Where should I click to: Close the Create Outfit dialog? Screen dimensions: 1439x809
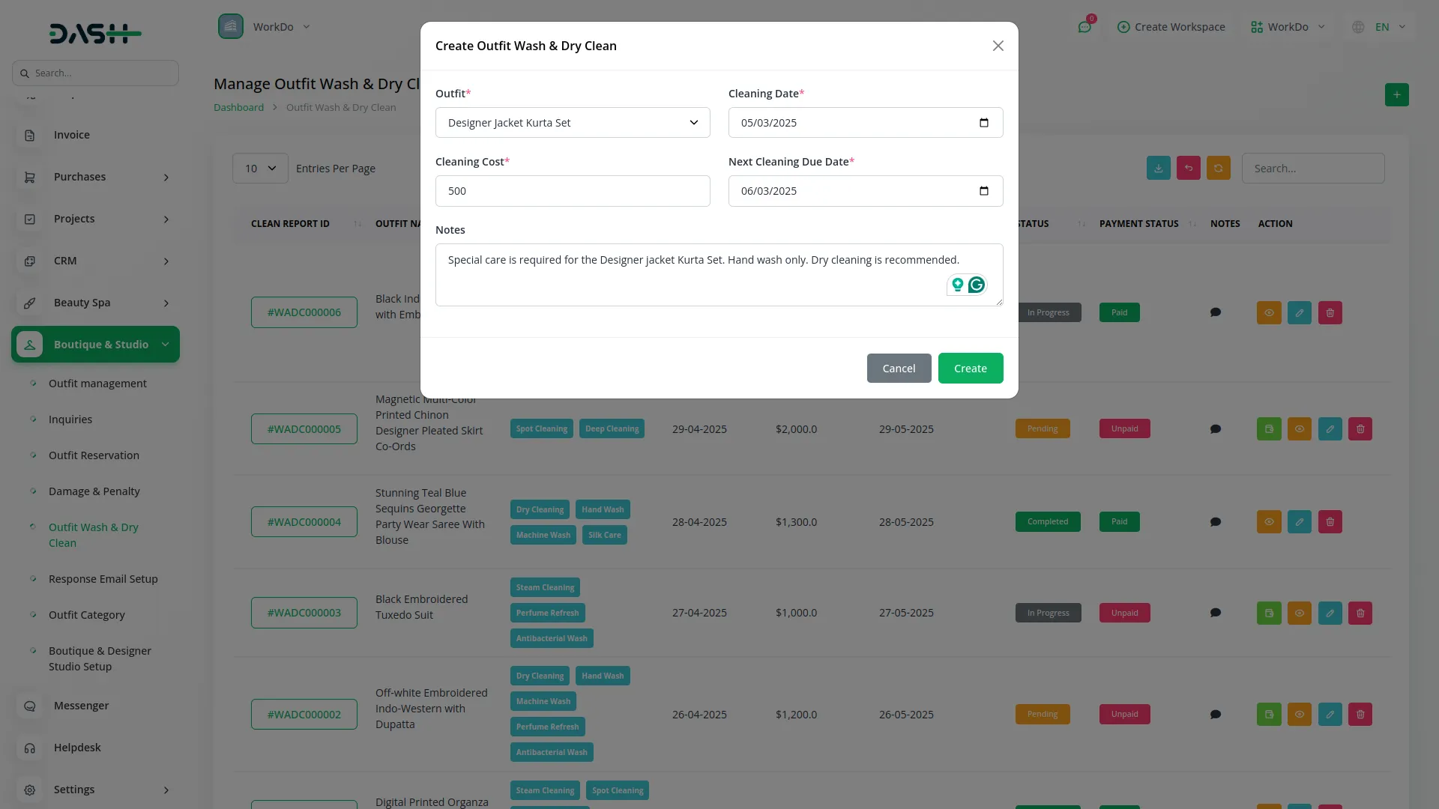point(998,46)
